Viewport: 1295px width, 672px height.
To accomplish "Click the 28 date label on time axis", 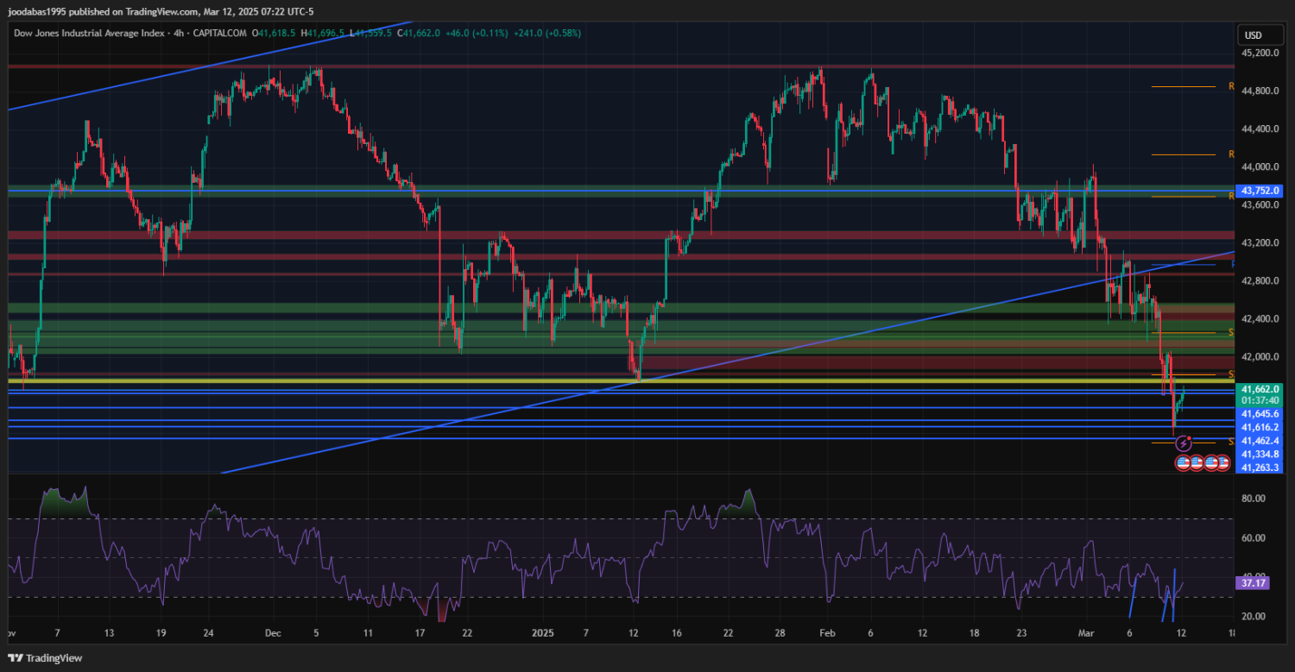I will coord(779,632).
